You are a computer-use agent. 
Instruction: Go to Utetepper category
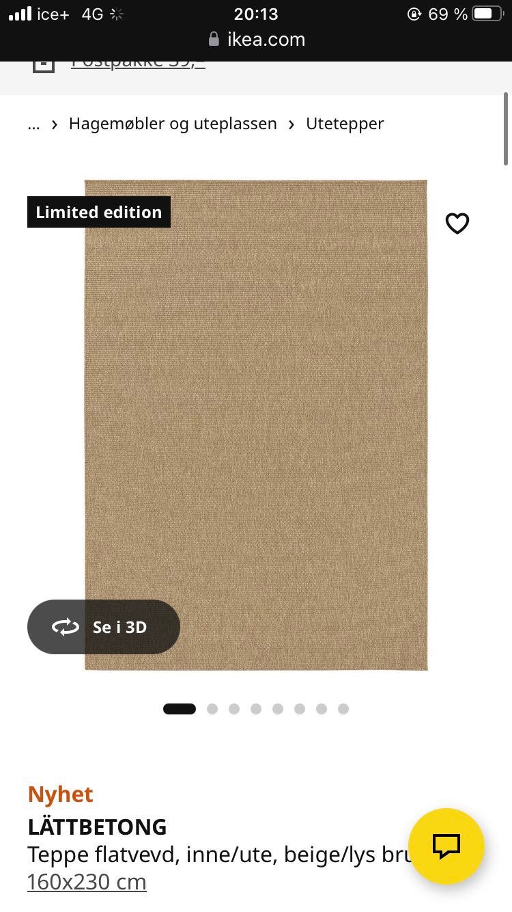(345, 124)
